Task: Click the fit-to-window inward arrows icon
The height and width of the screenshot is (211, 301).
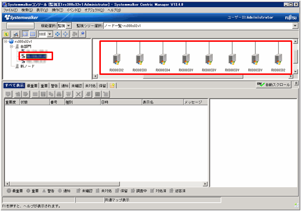Action: coord(57,35)
